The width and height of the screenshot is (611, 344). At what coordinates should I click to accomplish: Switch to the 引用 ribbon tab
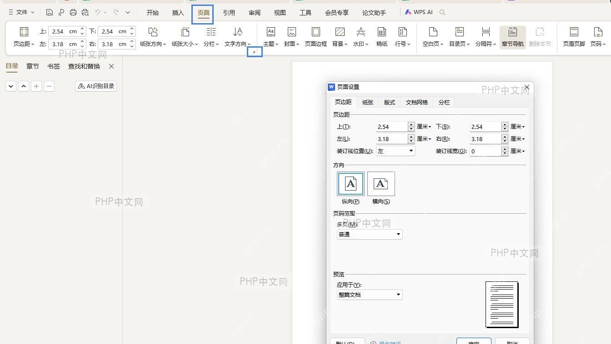tap(229, 13)
